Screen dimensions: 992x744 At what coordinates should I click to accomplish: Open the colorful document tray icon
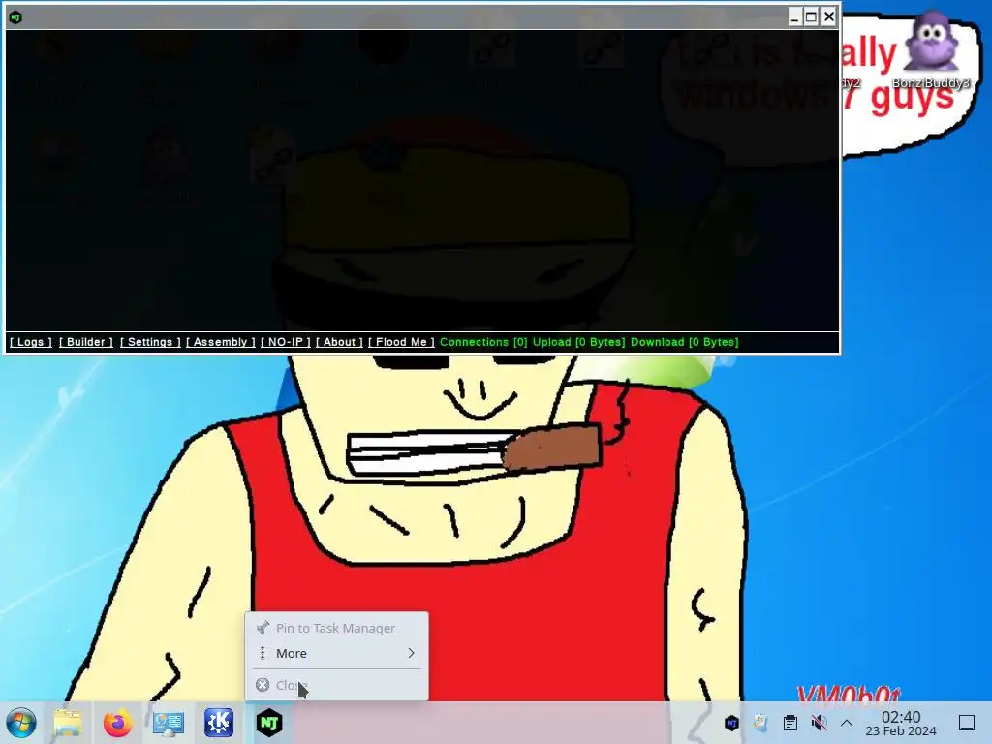pyautogui.click(x=760, y=723)
